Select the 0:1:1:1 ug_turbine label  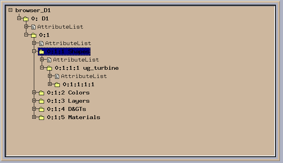pyautogui.click(x=87, y=68)
